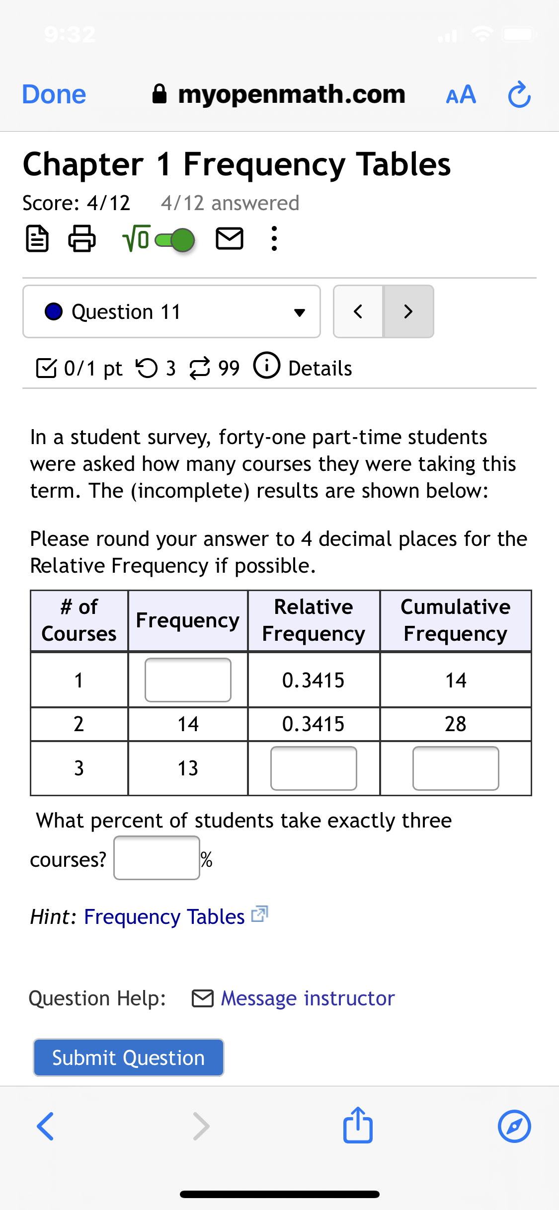Reload the page with the refresh icon
The height and width of the screenshot is (1210, 559).
coord(518,94)
